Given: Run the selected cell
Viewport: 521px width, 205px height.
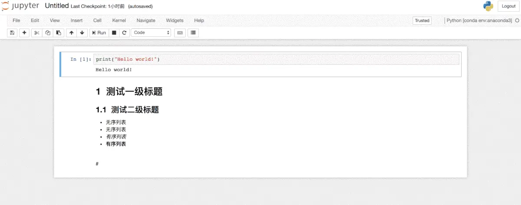Looking at the screenshot, I should tap(99, 33).
